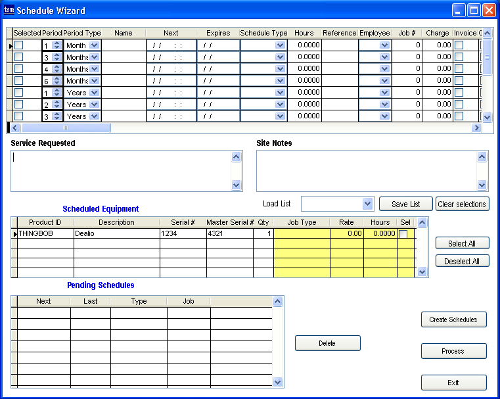Click the Product ID column header

[45, 222]
